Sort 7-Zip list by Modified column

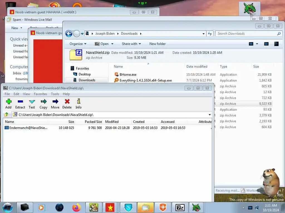click(x=117, y=122)
